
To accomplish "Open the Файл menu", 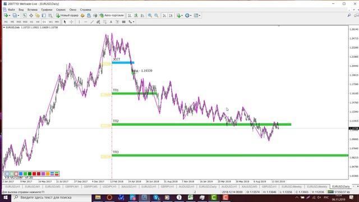I will coord(11,10).
